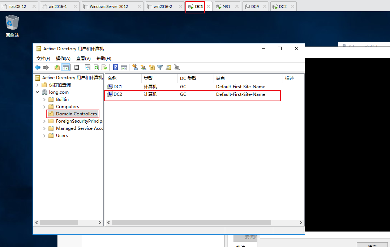Click the DC2 computer icon in the list
Screen dimensions: 390x247
110,94
